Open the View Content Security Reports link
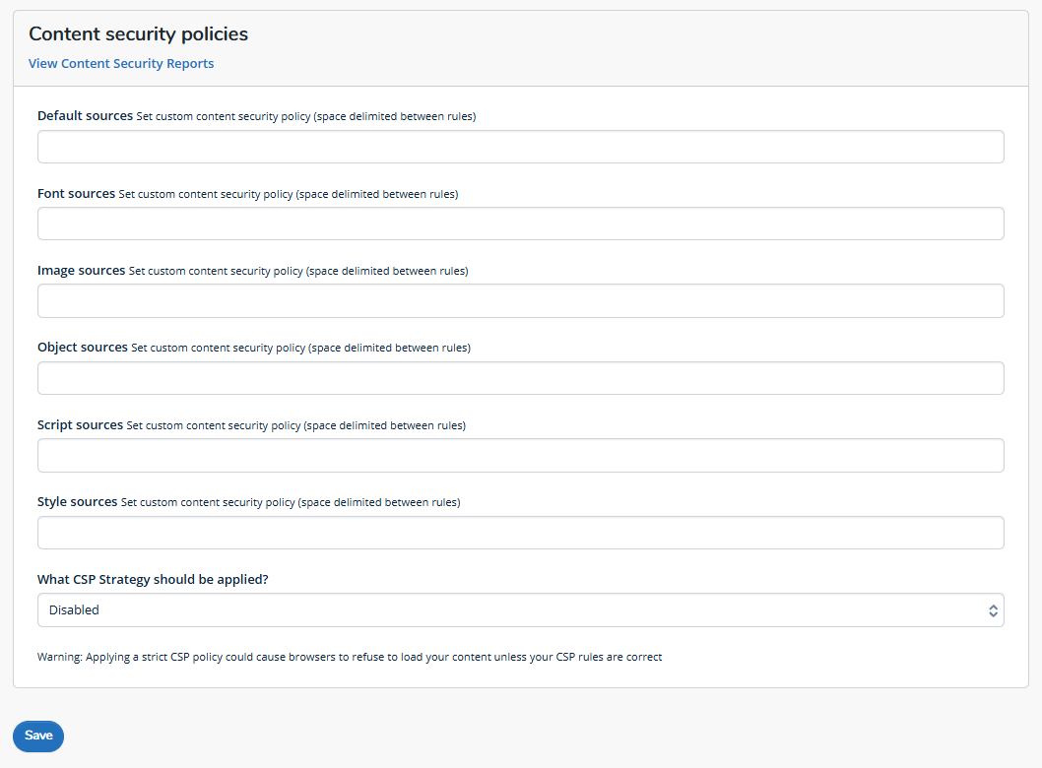 [x=121, y=64]
